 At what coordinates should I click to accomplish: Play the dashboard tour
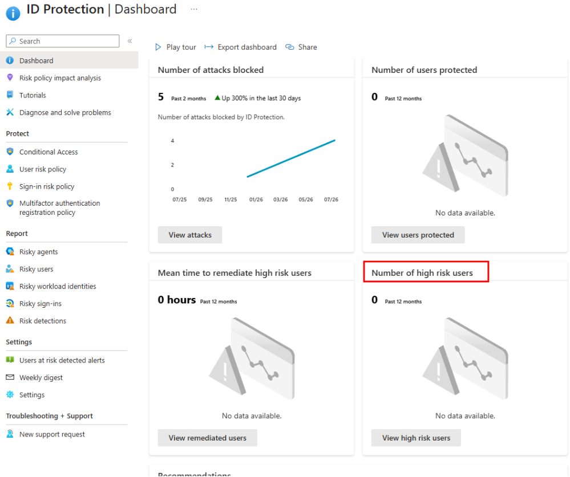coord(176,47)
